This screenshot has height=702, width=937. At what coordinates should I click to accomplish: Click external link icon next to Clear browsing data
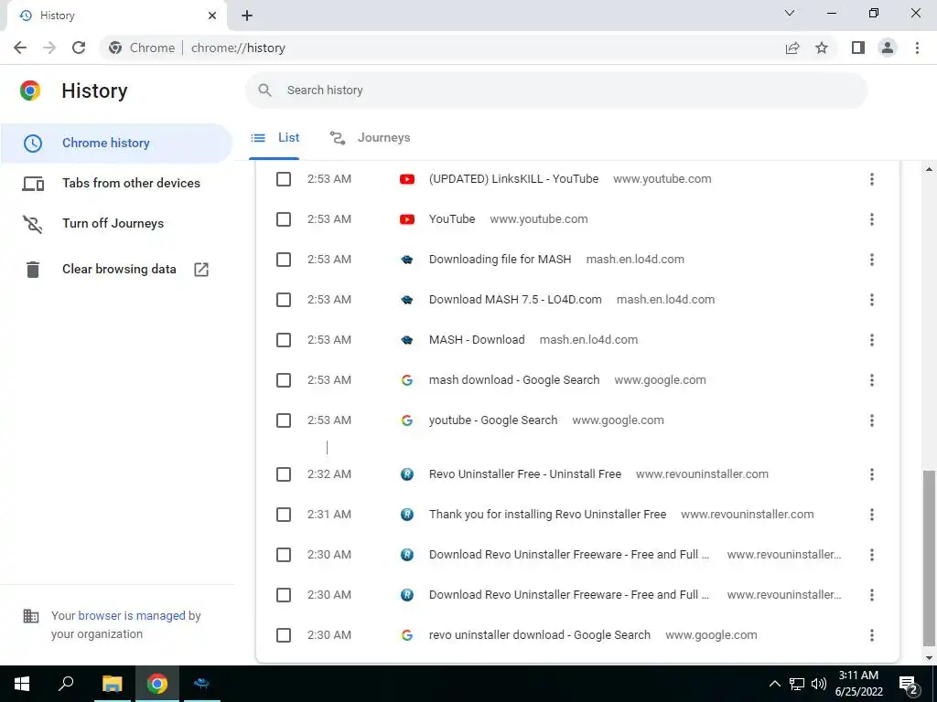(201, 270)
